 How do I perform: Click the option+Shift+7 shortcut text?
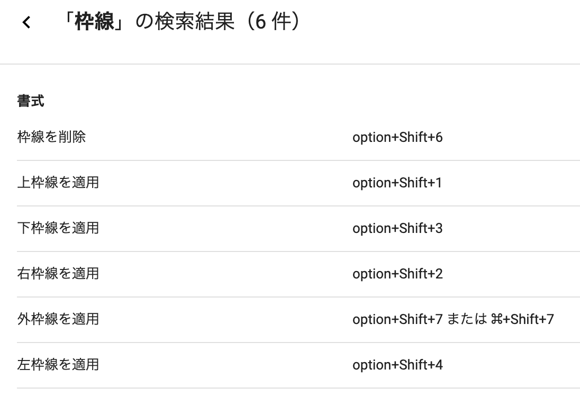(397, 319)
